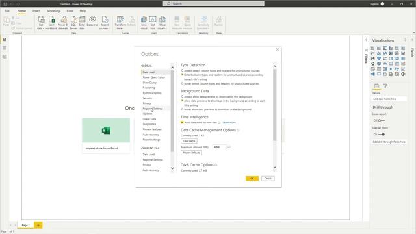Click info icon next to Data Cache Management Options
Screen dimensions: 416x234
[238, 130]
